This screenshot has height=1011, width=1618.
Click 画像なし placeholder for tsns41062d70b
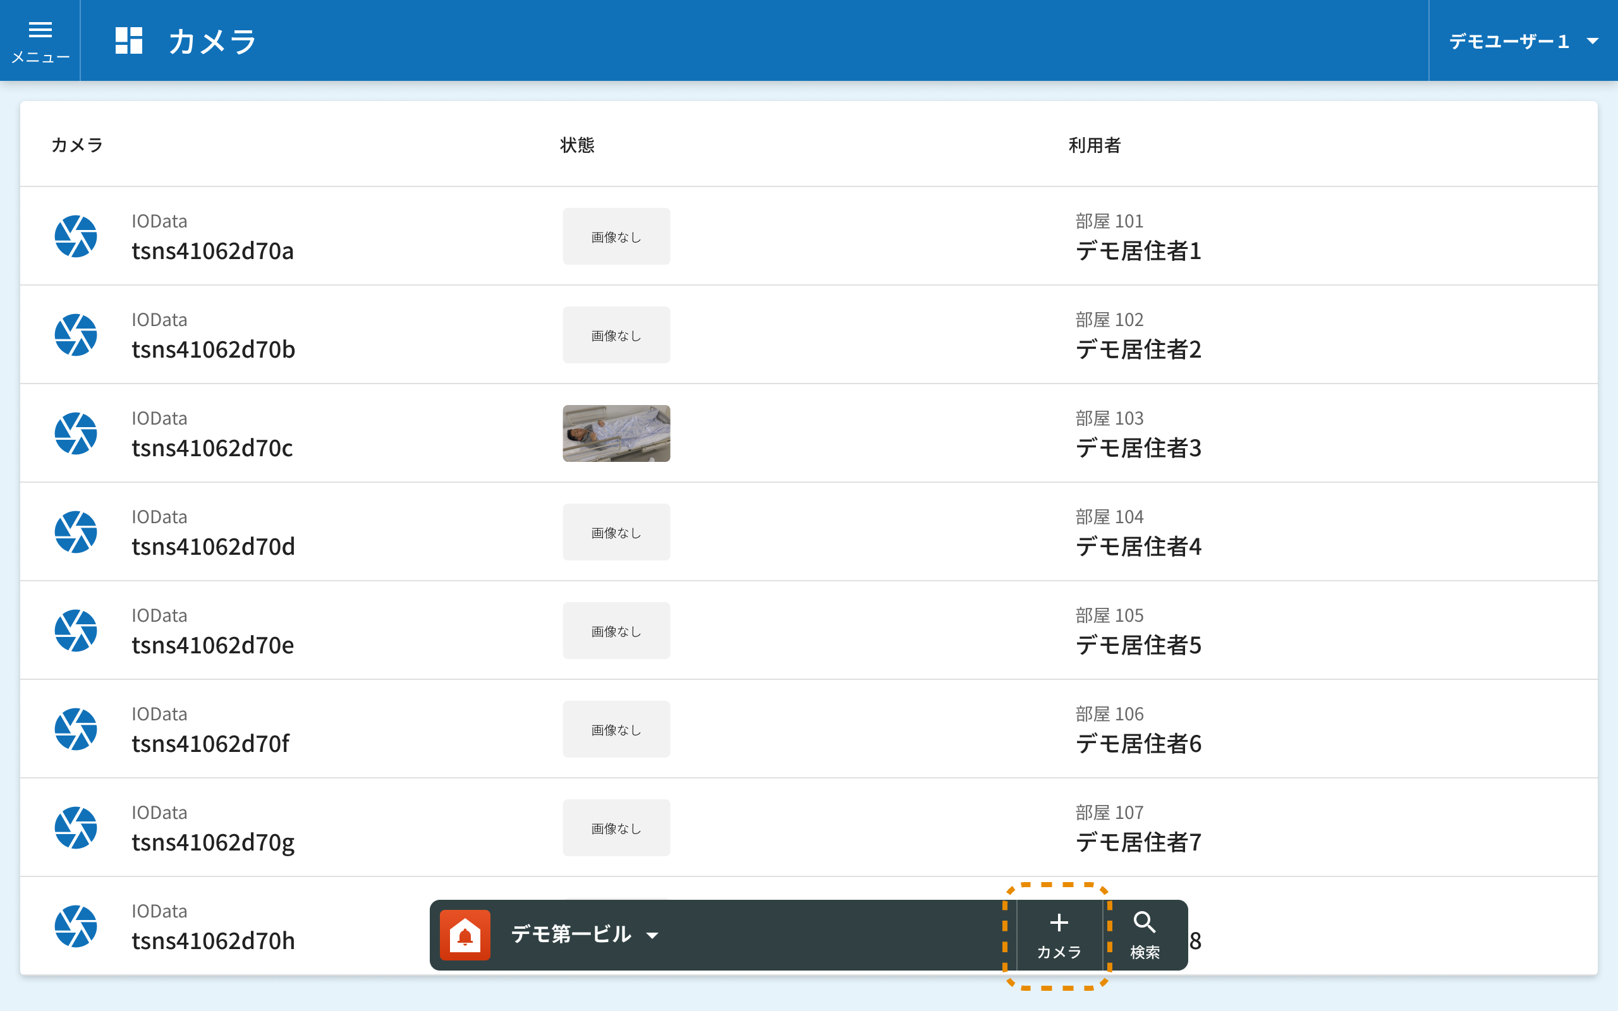point(616,335)
